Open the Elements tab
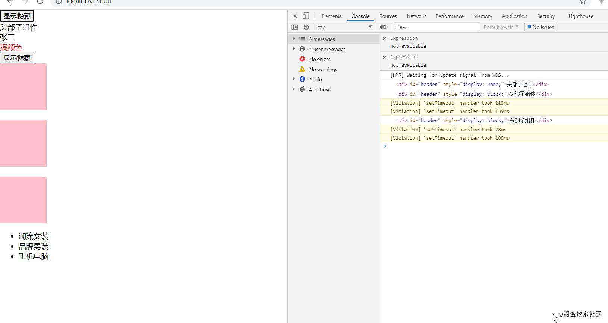This screenshot has height=323, width=608. pyautogui.click(x=331, y=16)
